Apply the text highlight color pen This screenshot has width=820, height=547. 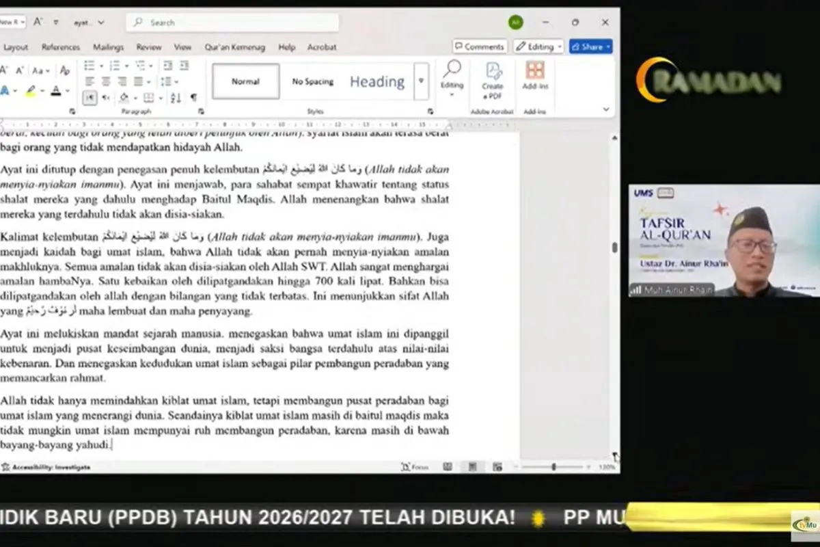coord(31,90)
